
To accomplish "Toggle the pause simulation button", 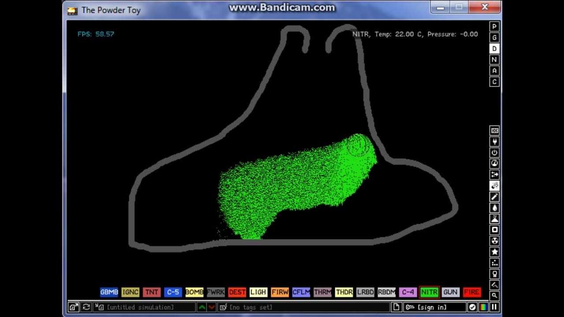I will click(494, 307).
